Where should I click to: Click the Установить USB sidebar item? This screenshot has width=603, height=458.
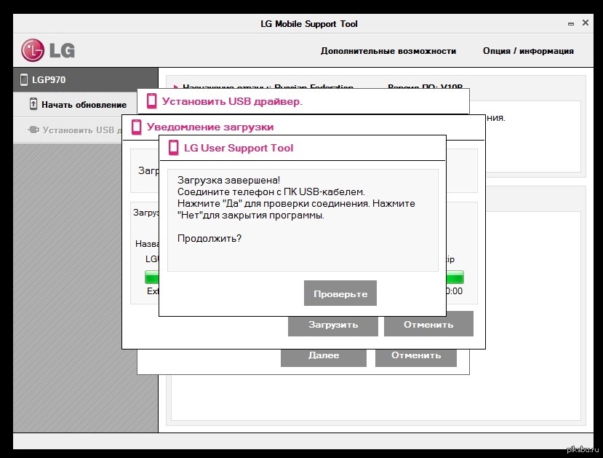(x=68, y=130)
